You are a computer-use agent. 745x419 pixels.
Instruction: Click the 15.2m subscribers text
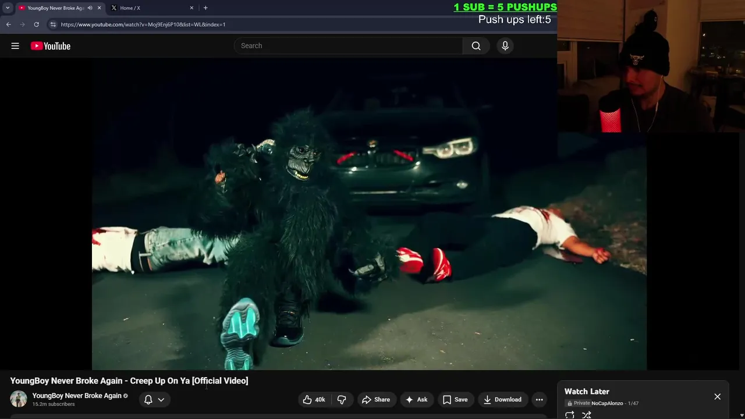[54, 404]
